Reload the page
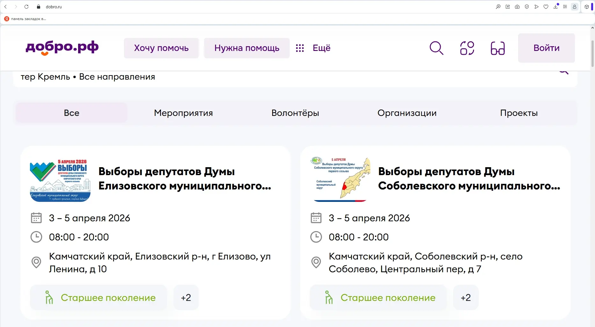Viewport: 595px width, 327px height. 26,7
